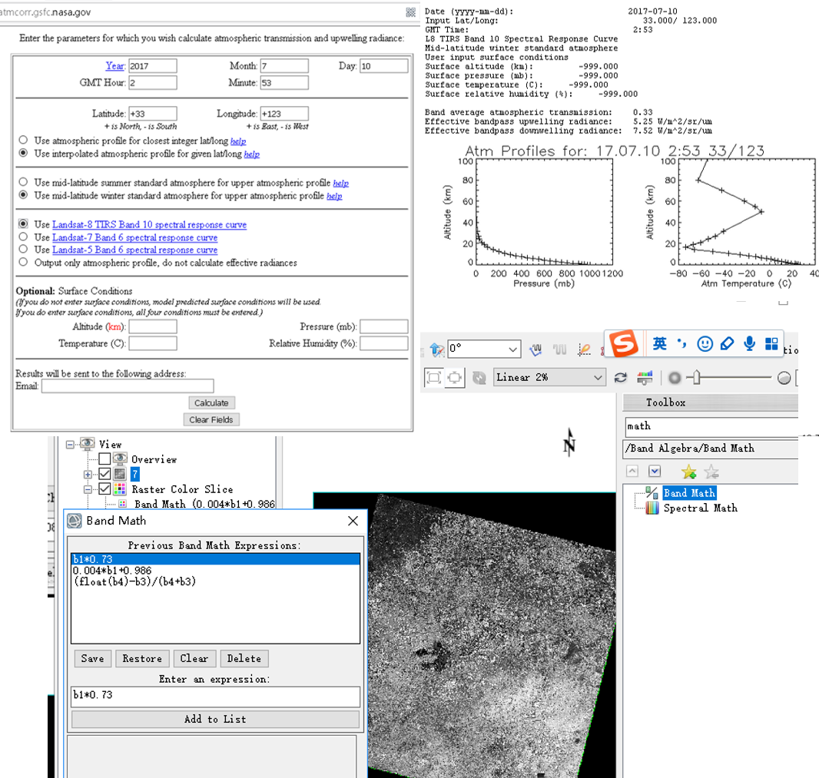The height and width of the screenshot is (778, 819).
Task: Click the Clear Fields button
Action: pyautogui.click(x=211, y=419)
